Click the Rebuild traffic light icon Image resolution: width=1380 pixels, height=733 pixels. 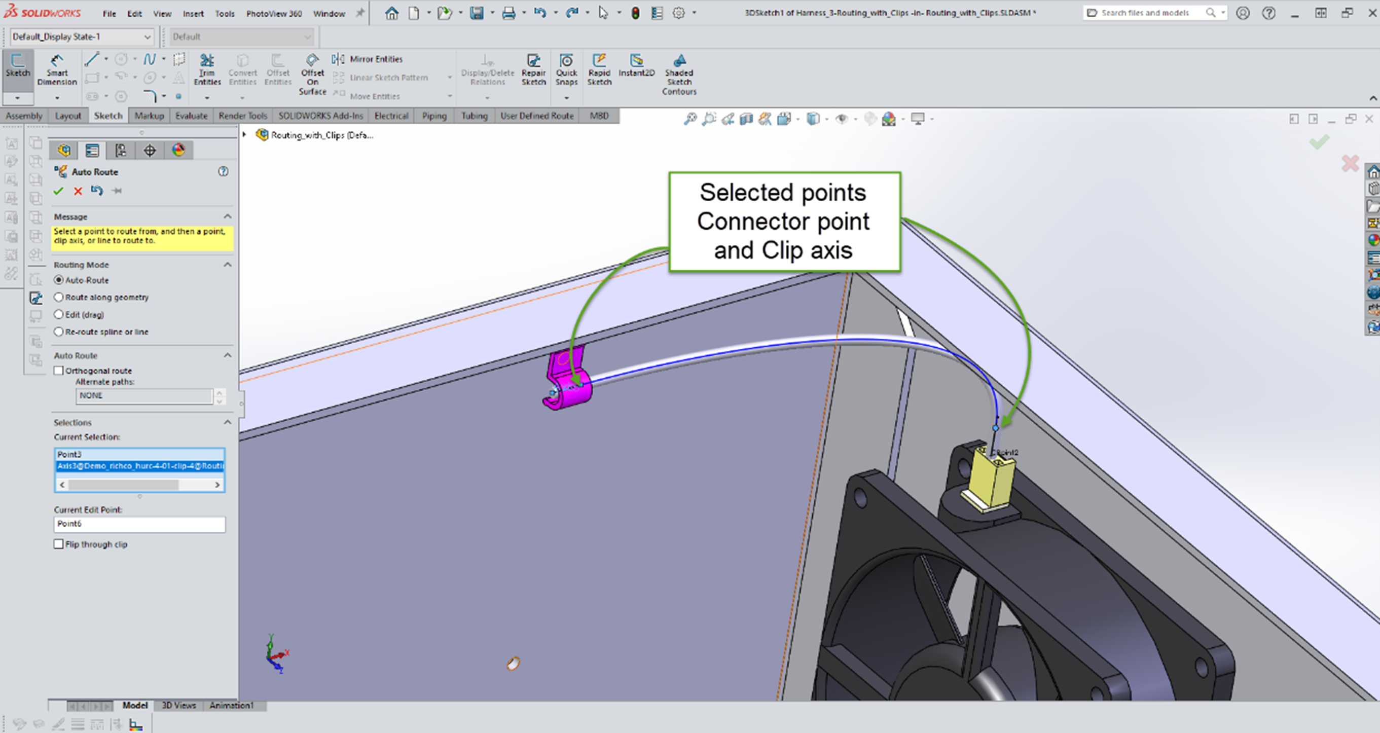click(635, 13)
